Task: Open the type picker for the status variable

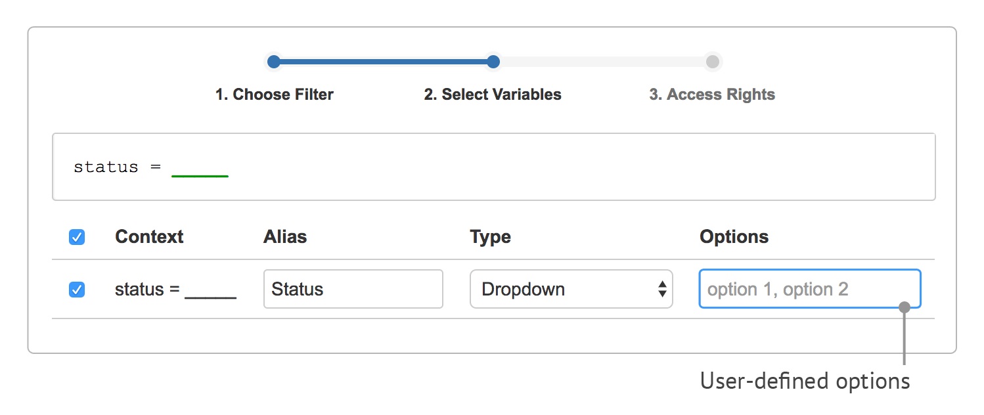Action: click(x=571, y=289)
